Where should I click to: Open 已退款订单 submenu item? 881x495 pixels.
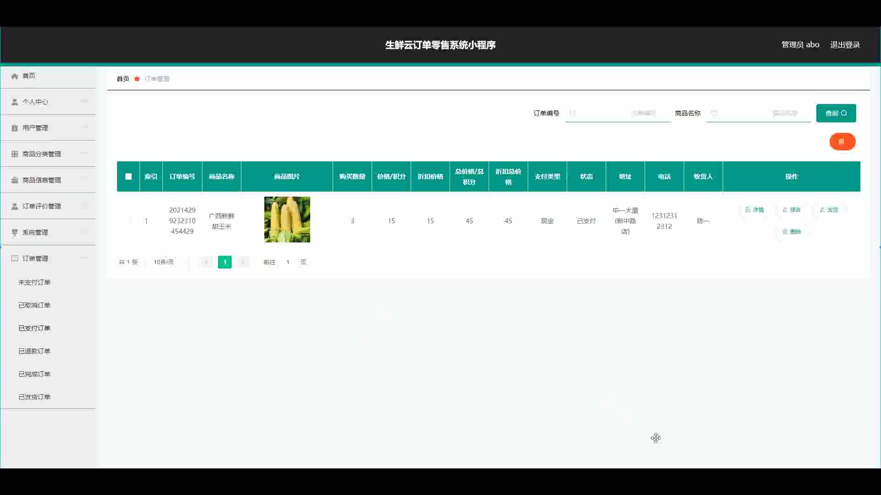pos(34,351)
